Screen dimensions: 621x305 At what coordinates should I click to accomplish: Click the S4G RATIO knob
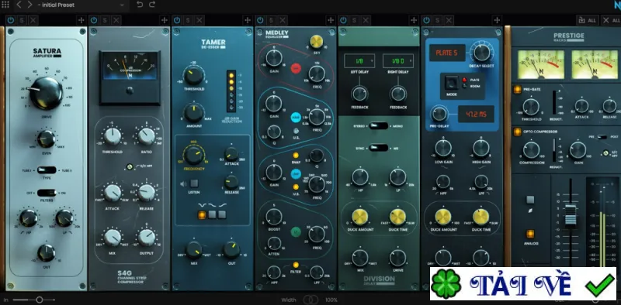pyautogui.click(x=147, y=136)
